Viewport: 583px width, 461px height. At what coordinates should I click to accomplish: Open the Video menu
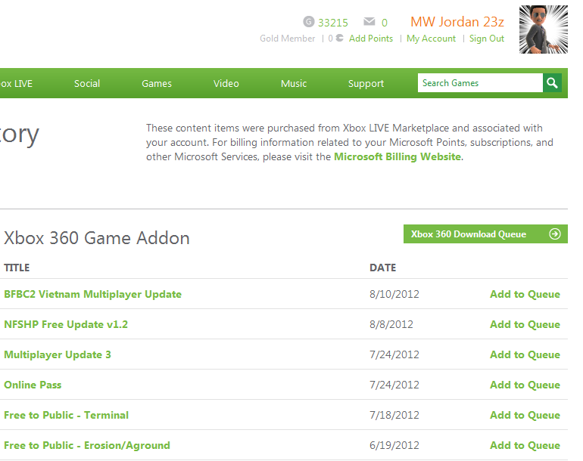[x=226, y=84]
